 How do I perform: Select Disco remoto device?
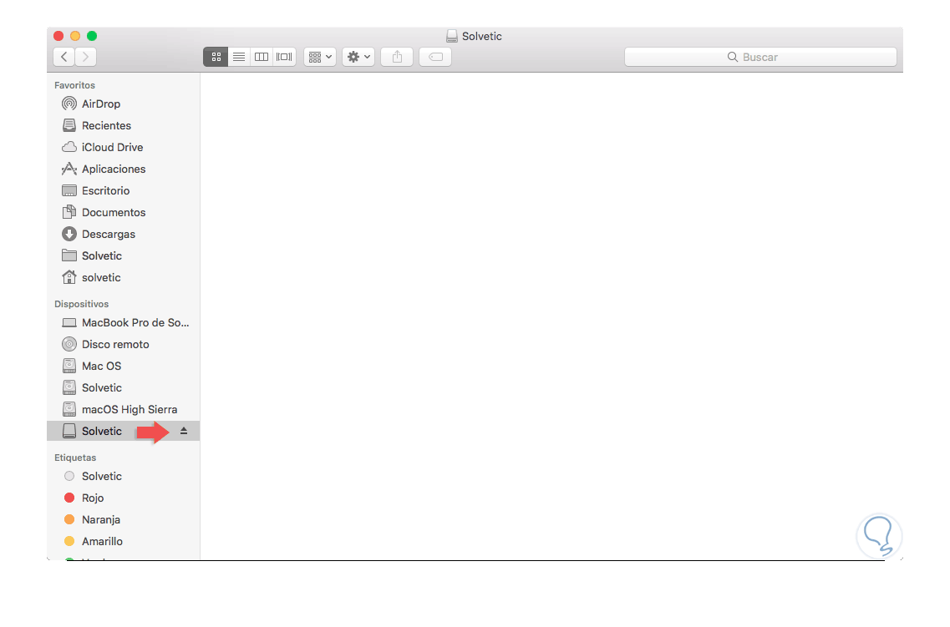point(123,345)
